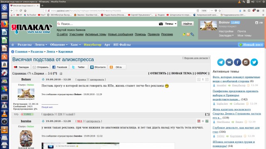Click the Telegram social icon
The width and height of the screenshot is (266, 149).
click(x=221, y=62)
